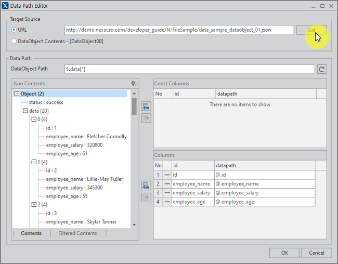Collapse the data [20] tree node
Viewport: 338px width, 264px height.
coord(25,111)
